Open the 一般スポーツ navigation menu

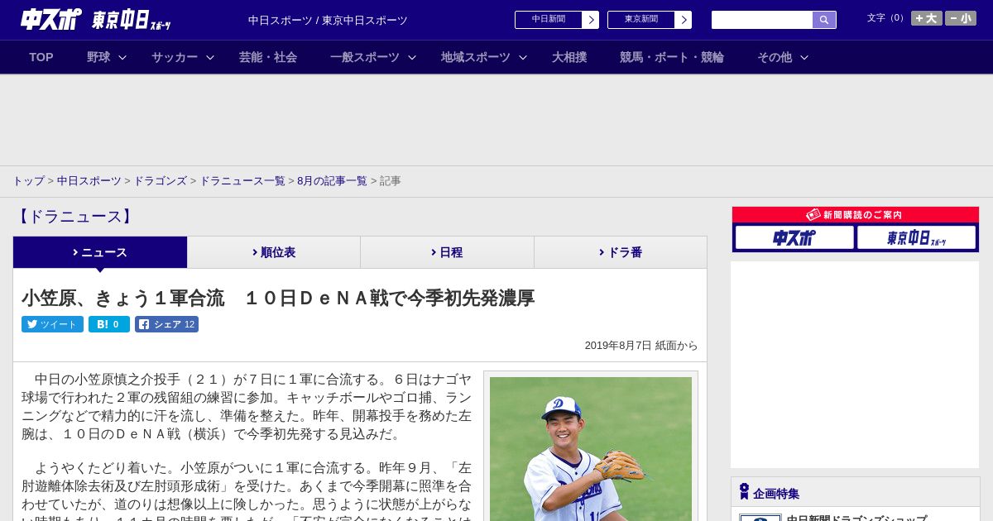coord(365,57)
